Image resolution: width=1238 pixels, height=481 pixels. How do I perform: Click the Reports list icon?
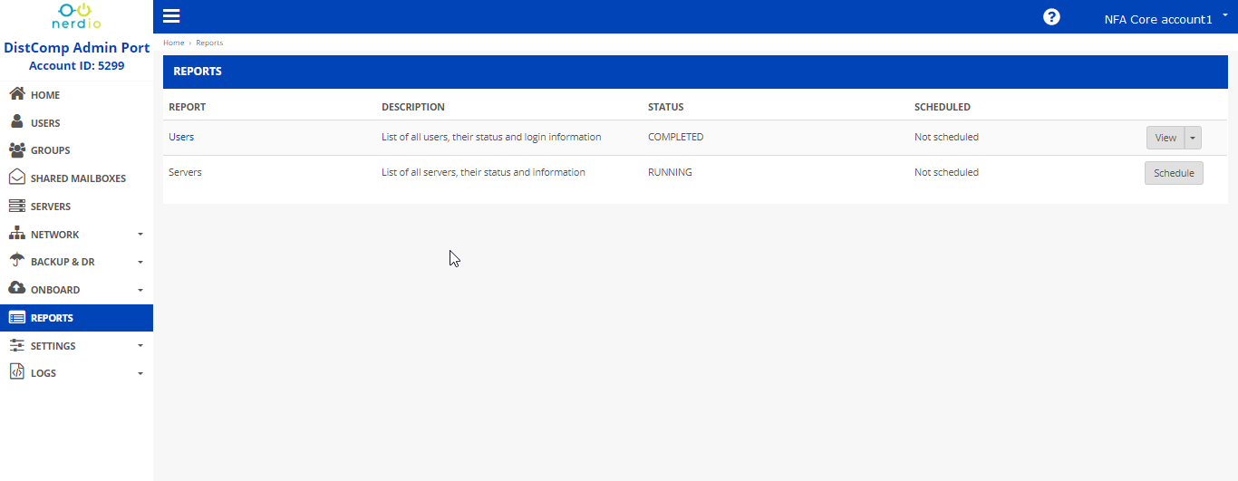point(16,318)
